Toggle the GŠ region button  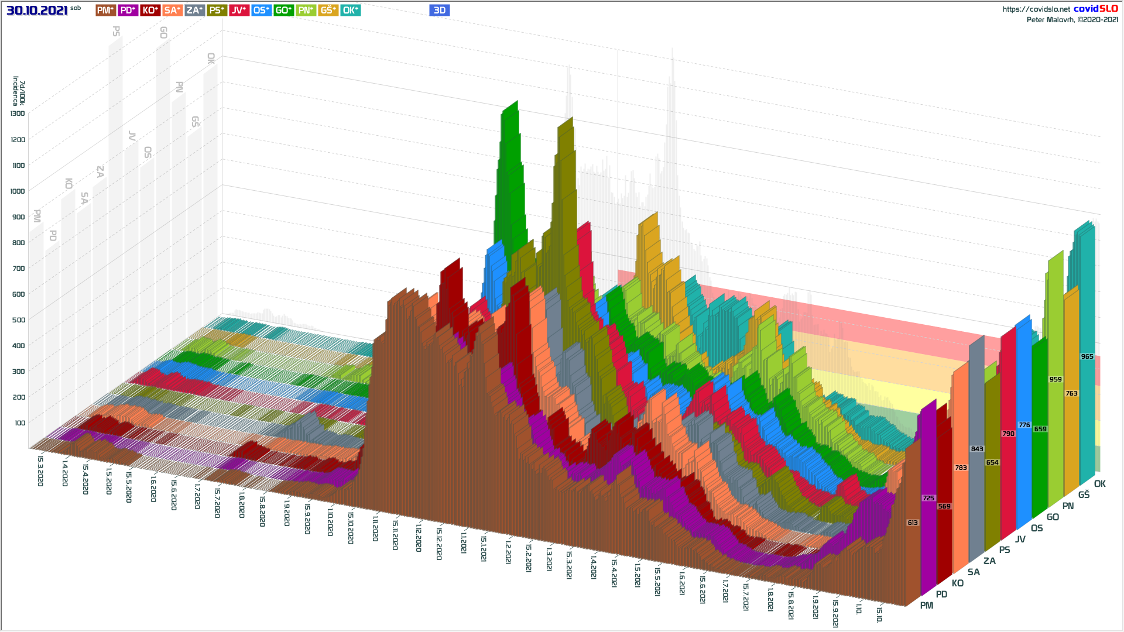328,10
